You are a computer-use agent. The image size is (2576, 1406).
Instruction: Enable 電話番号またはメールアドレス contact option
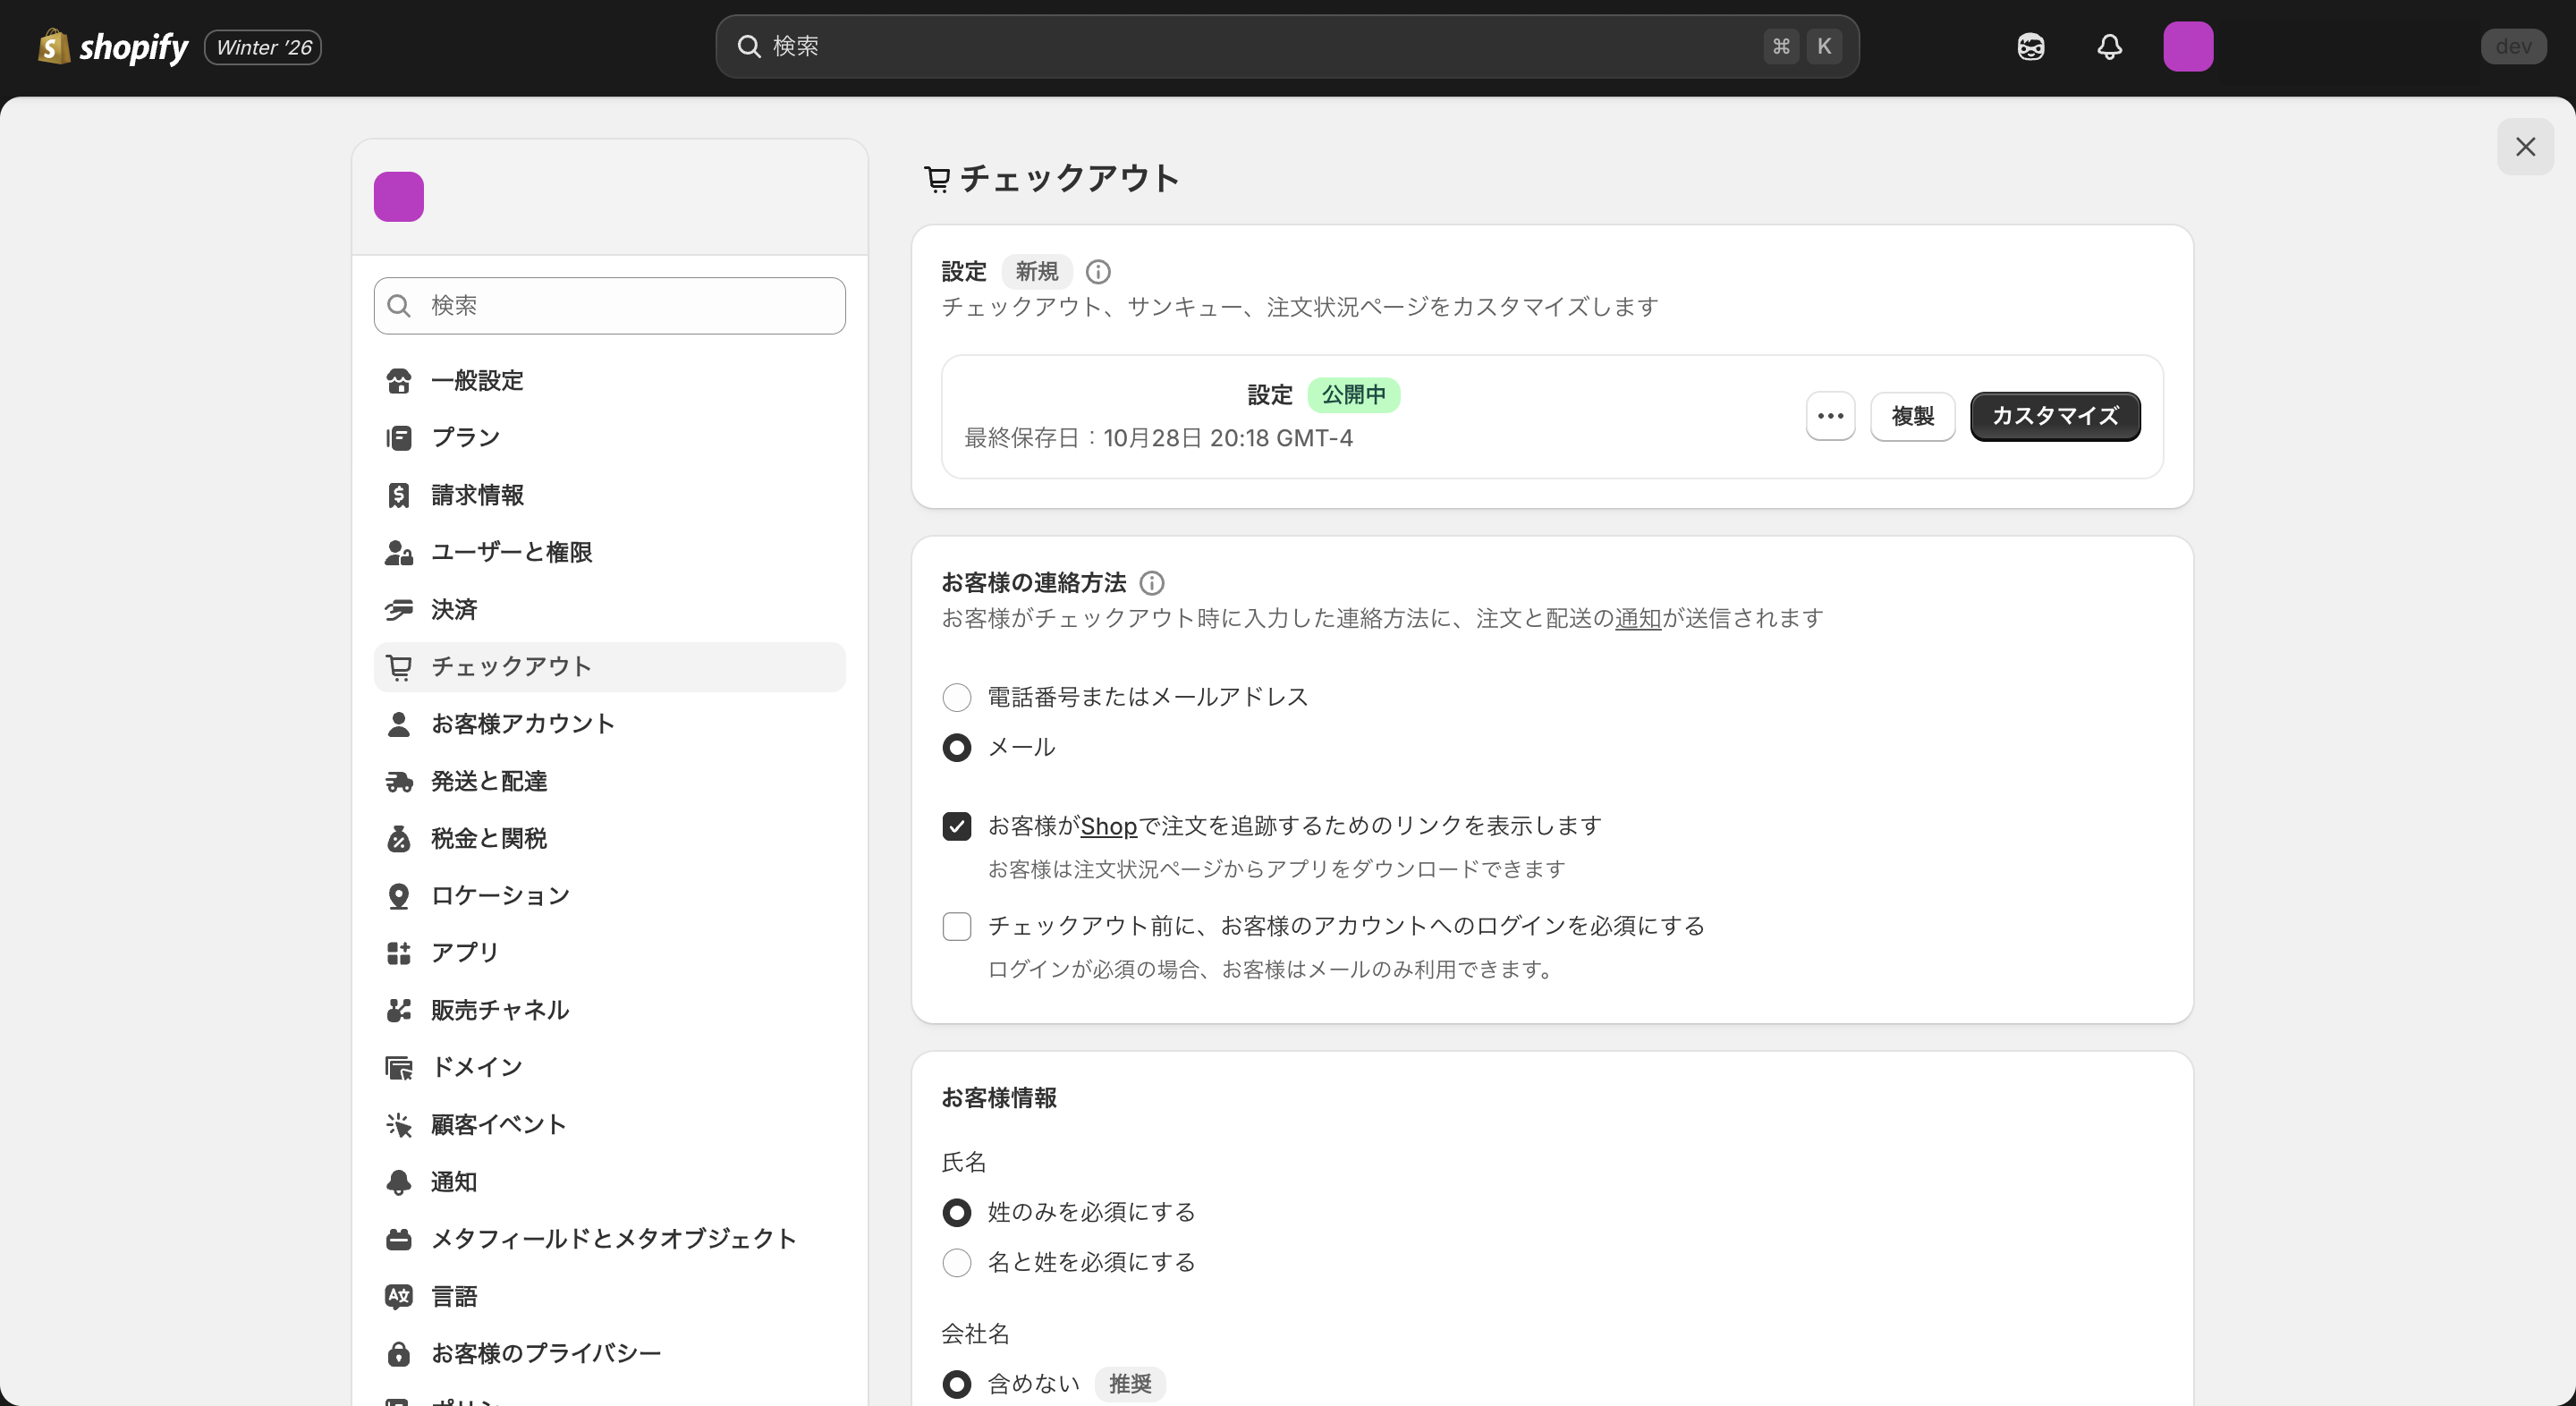(956, 697)
